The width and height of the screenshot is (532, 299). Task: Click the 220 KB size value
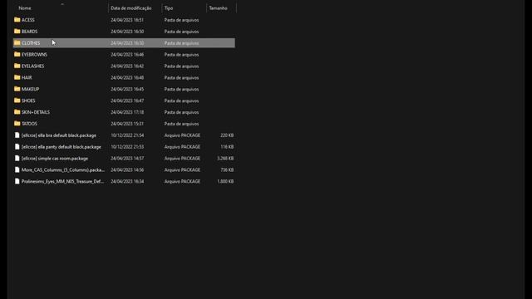click(x=227, y=135)
